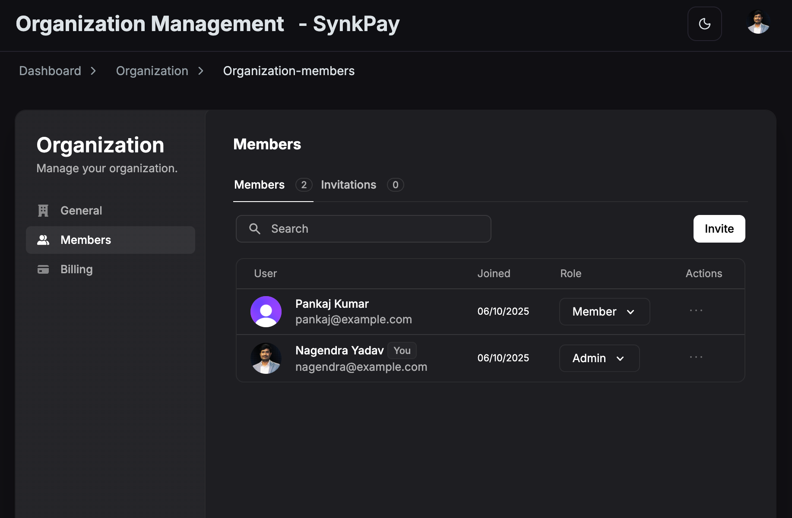This screenshot has width=792, height=518.
Task: Click Pankaj Kumar's purple avatar
Action: tap(266, 312)
